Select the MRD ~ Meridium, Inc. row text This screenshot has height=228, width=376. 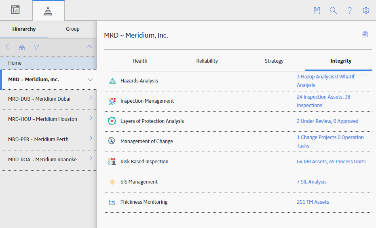coord(34,79)
